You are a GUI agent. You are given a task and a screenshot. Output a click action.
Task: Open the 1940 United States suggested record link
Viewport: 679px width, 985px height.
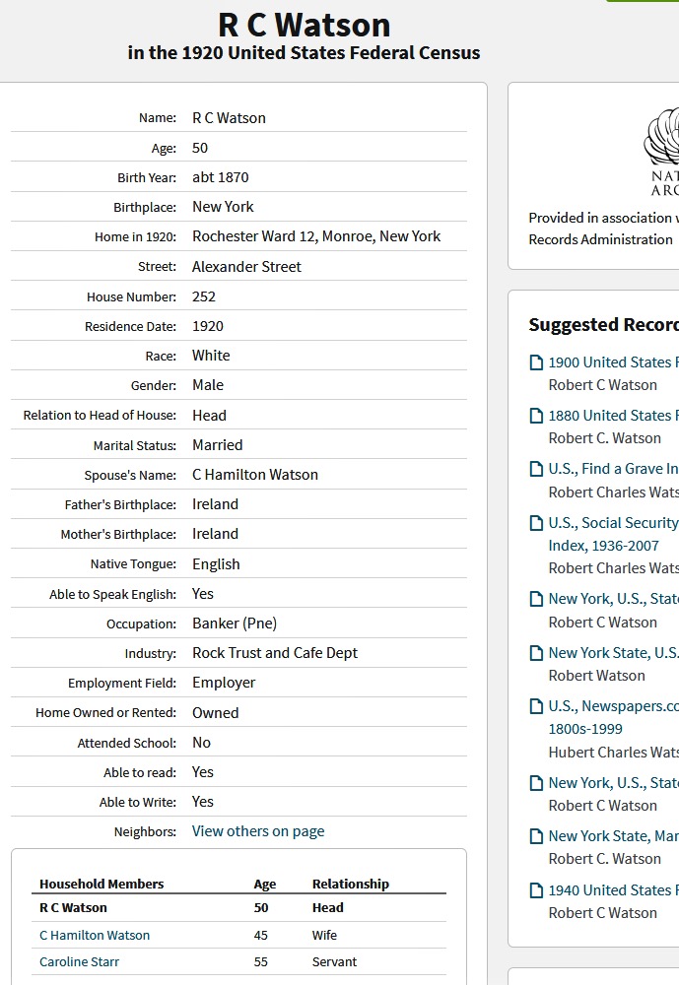tap(612, 890)
